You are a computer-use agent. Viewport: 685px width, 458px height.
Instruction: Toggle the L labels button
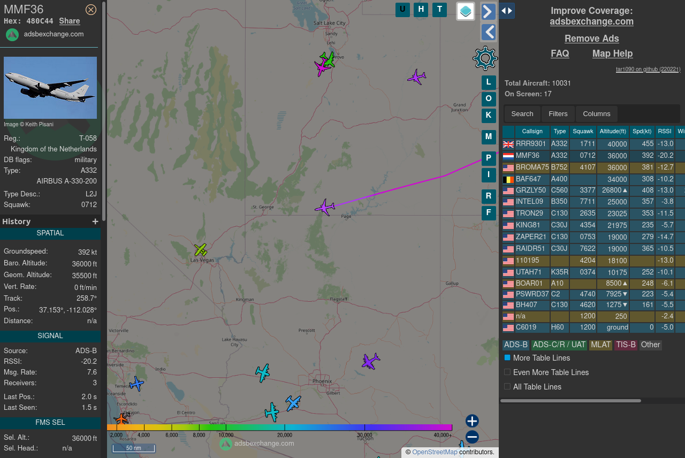tap(489, 82)
